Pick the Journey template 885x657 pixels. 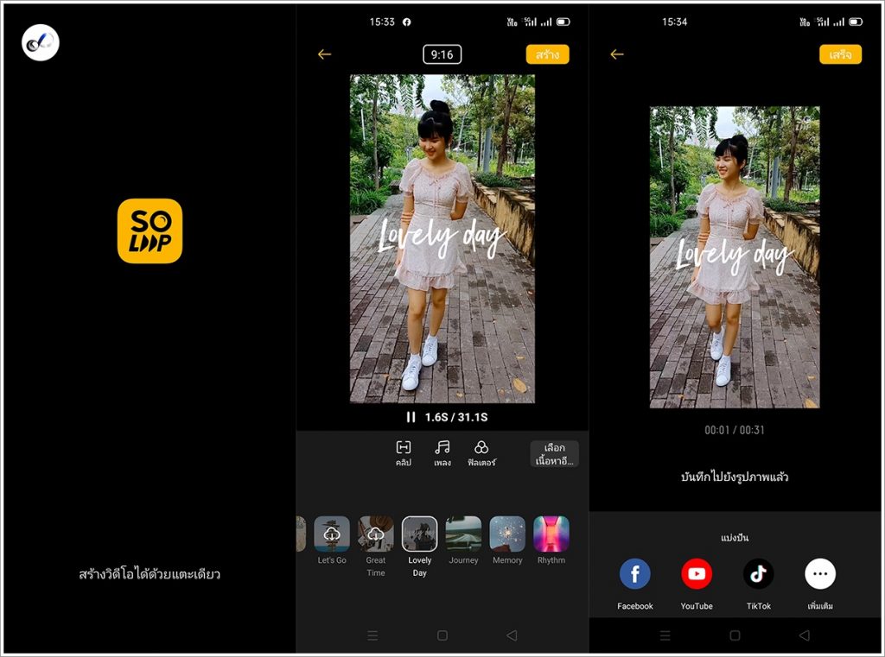coord(463,534)
